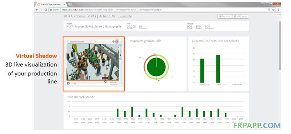Go back with the browser back arrow
The image size is (291, 134).
(37, 10)
